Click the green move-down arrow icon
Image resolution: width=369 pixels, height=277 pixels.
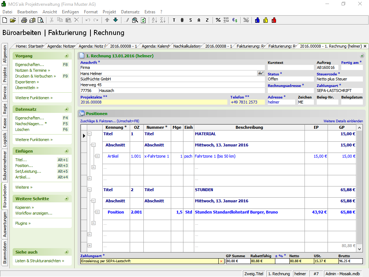pos(115,20)
